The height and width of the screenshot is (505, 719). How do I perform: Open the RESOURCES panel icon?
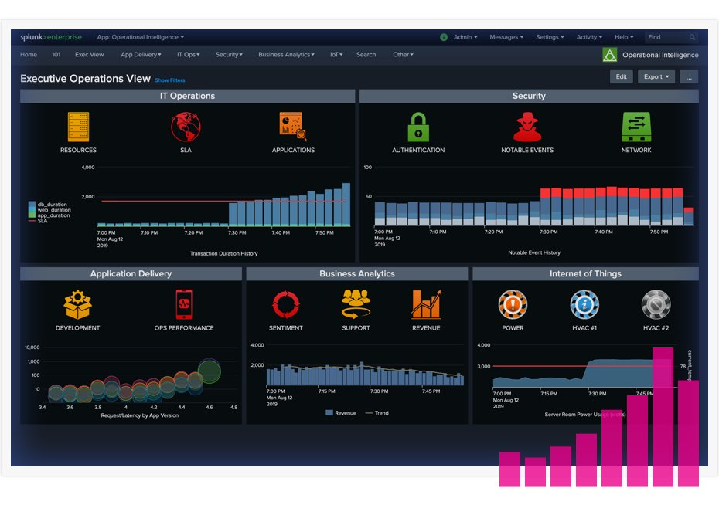point(77,126)
